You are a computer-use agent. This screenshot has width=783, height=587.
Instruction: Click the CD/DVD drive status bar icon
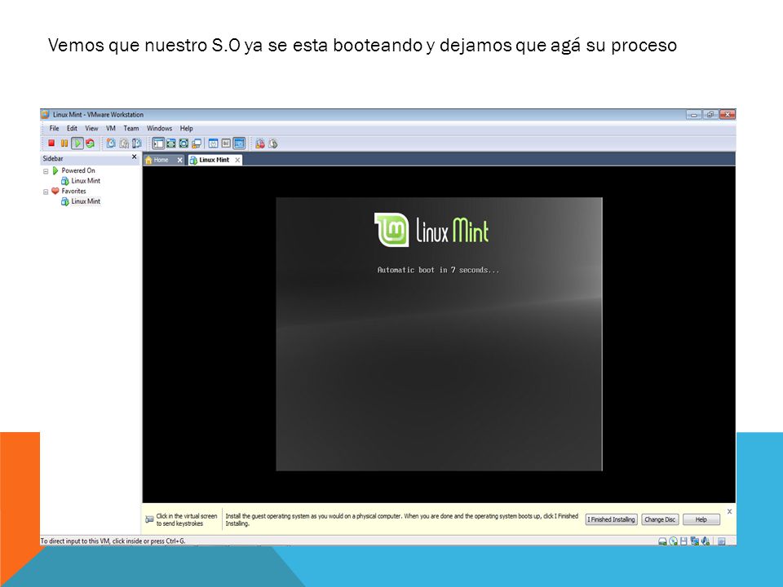point(673,541)
